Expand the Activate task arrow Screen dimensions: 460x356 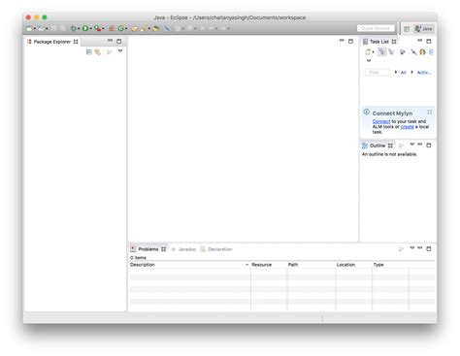pyautogui.click(x=411, y=72)
